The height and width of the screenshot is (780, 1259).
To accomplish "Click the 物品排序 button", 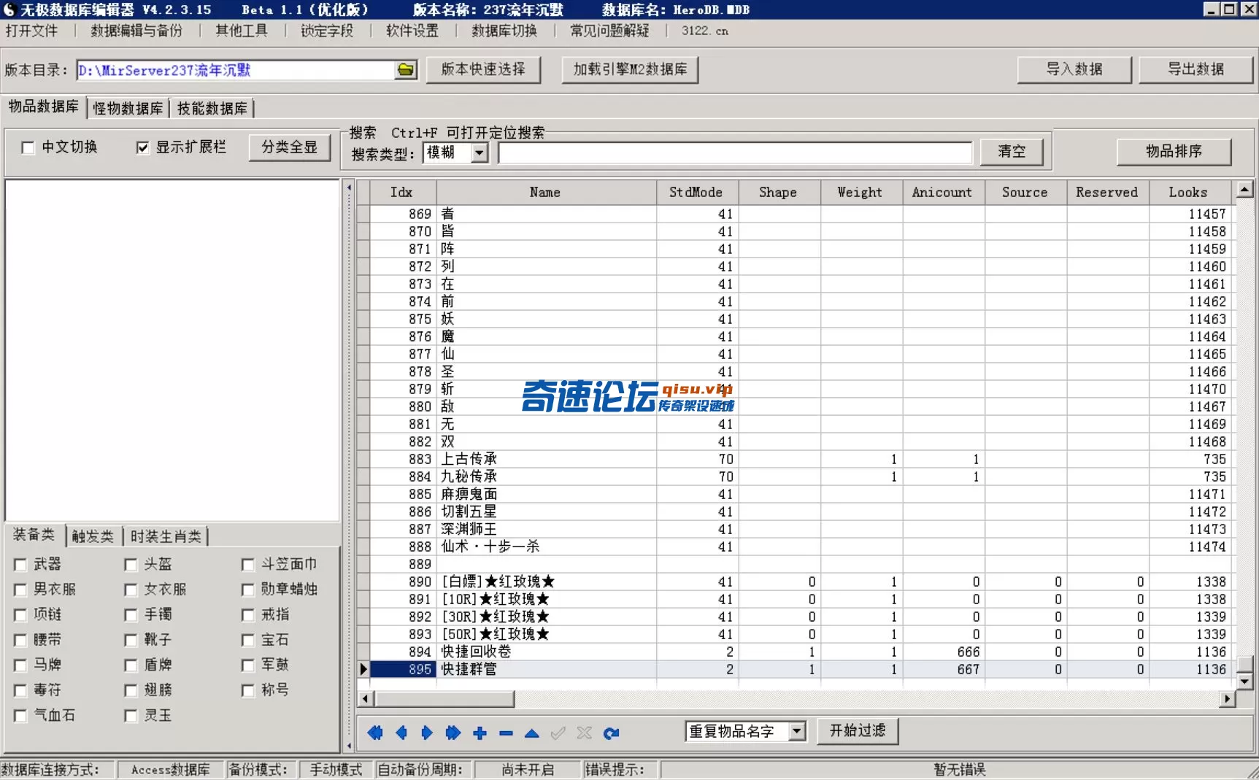I will click(1174, 152).
